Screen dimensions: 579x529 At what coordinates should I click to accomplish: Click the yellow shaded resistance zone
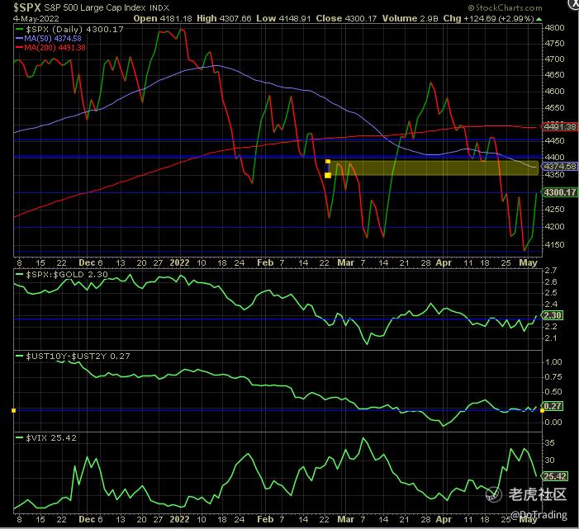[x=434, y=168]
